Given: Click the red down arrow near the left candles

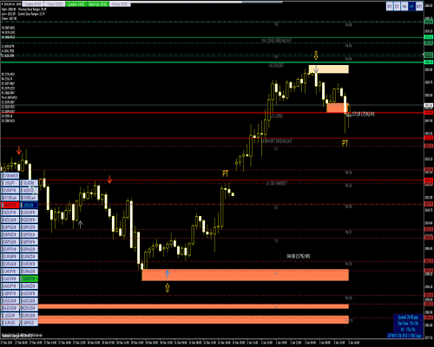Looking at the screenshot, I should [19, 150].
